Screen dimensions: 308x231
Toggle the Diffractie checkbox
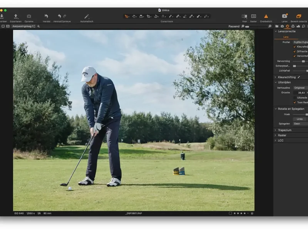coord(295,52)
